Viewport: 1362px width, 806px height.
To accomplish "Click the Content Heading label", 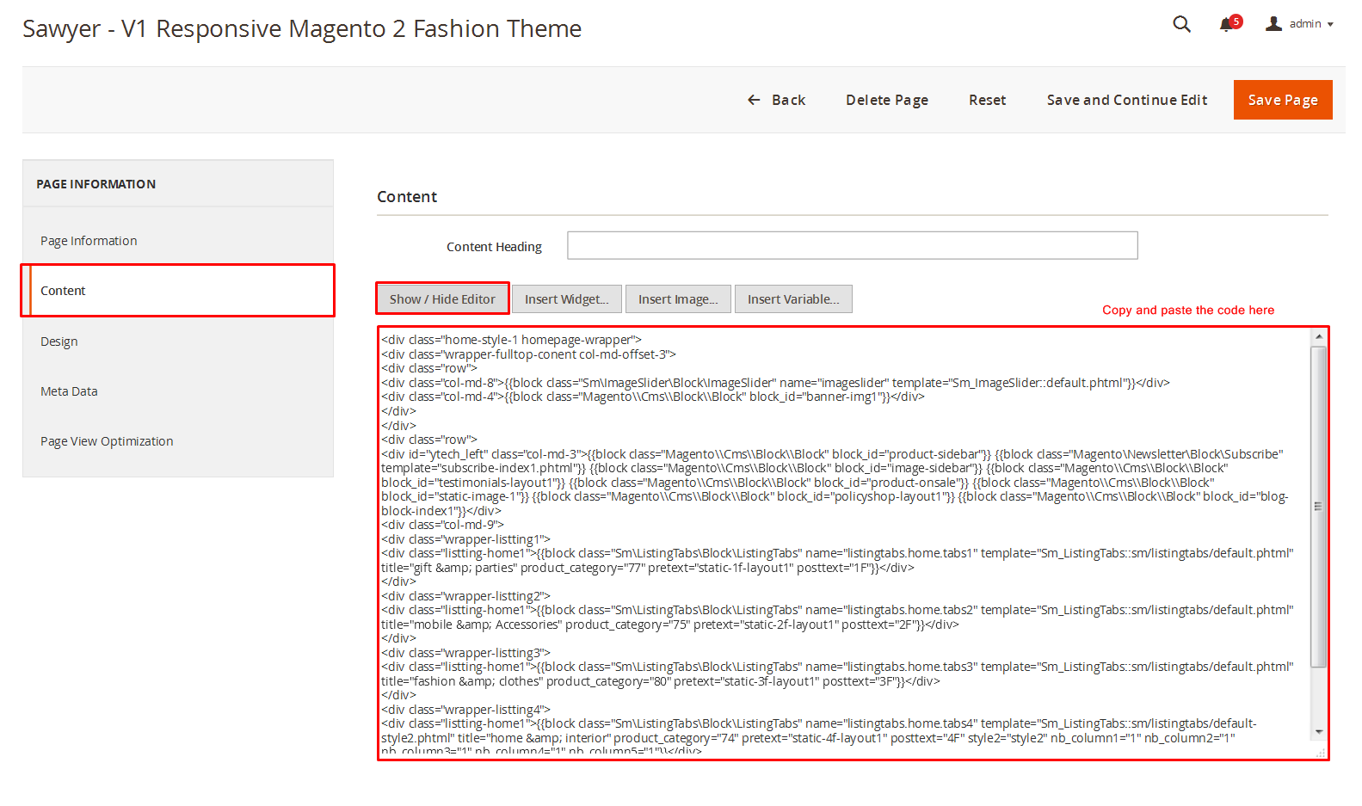I will pos(494,247).
